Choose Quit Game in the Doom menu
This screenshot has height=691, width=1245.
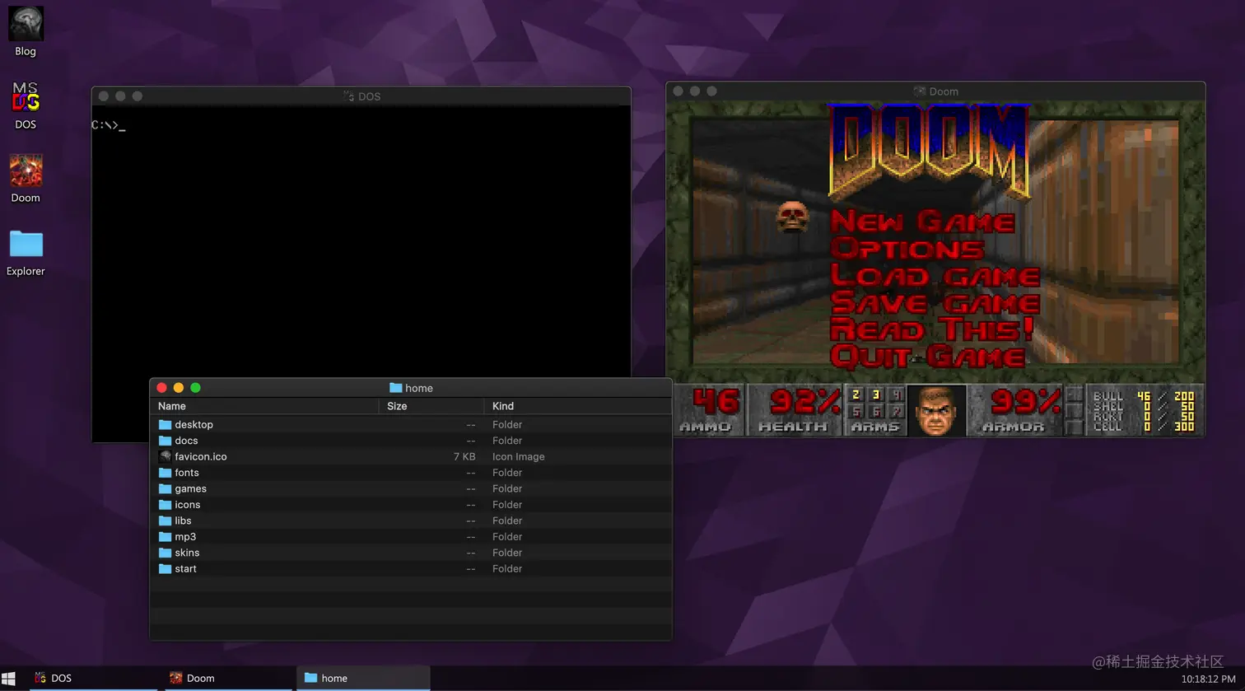tap(928, 357)
